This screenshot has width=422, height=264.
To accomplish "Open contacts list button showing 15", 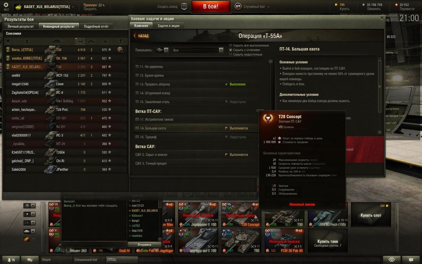I will (11, 260).
